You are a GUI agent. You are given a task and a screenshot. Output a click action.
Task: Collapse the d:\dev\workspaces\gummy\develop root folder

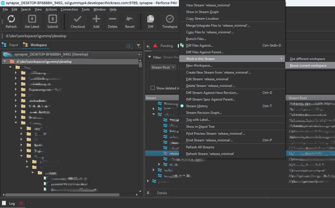pyautogui.click(x=5, y=62)
